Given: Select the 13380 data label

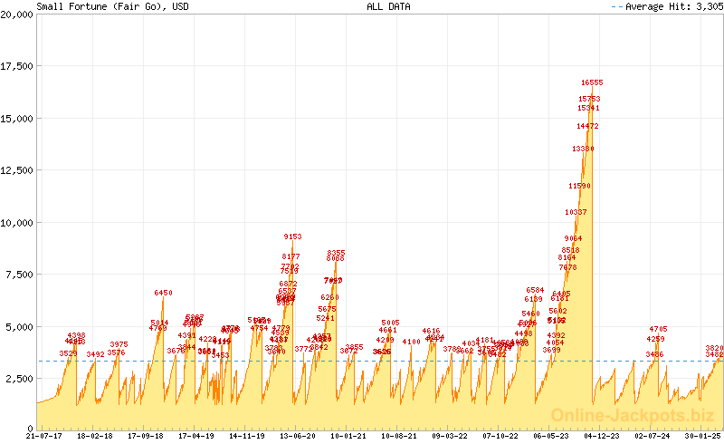Looking at the screenshot, I should point(583,149).
